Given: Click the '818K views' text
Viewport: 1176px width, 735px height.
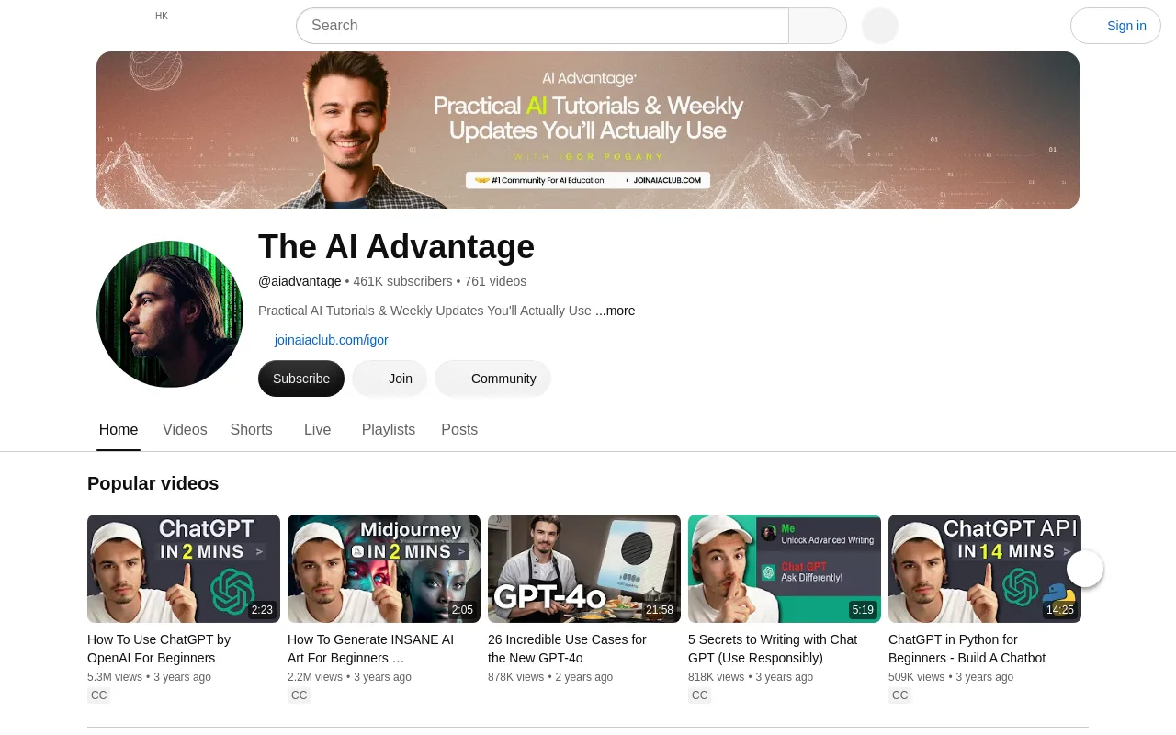Looking at the screenshot, I should pos(717,677).
